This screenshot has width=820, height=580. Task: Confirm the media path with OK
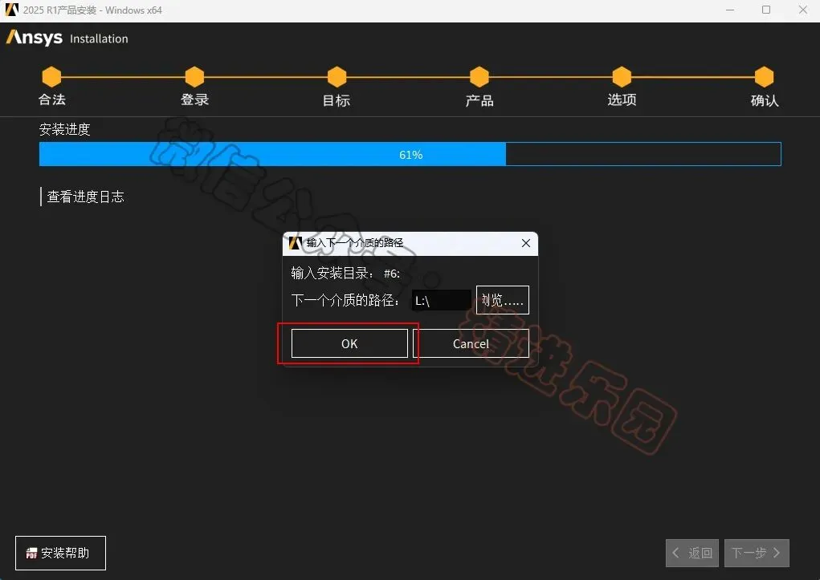click(x=349, y=343)
